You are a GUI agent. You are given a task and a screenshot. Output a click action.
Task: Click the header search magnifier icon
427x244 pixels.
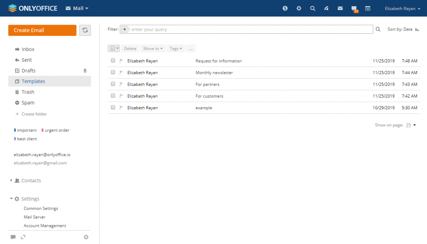pos(313,8)
